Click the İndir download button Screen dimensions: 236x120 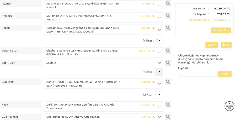(226, 45)
